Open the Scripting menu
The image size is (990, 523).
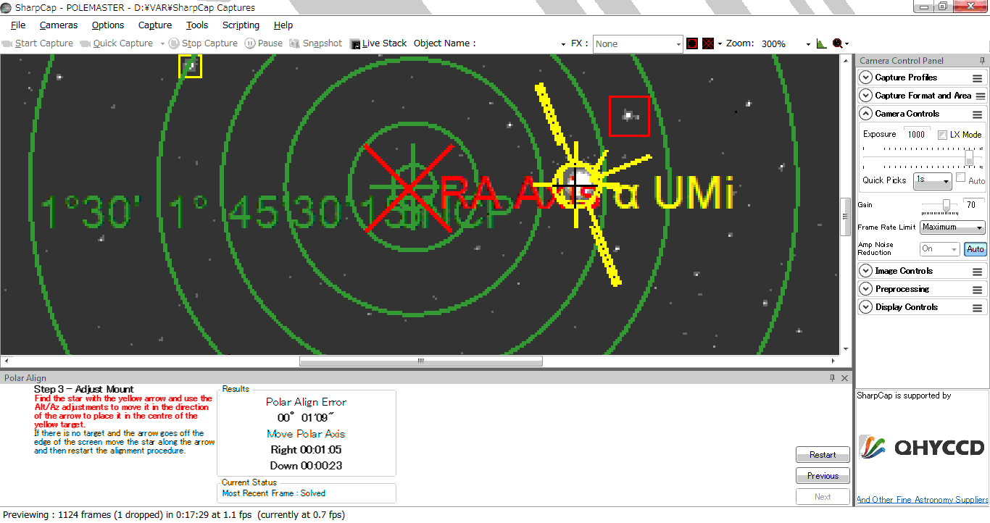pos(241,25)
